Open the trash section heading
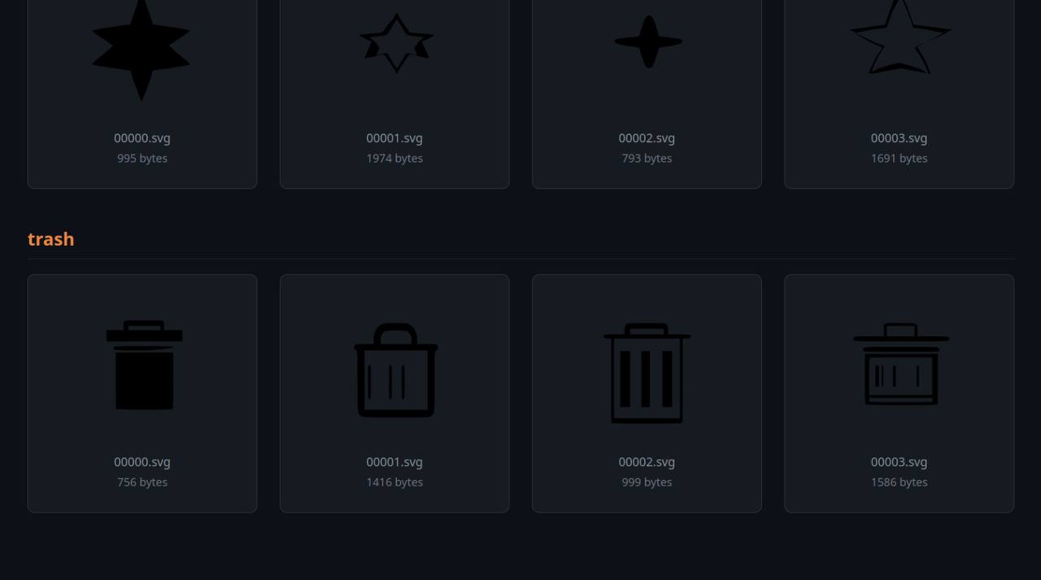The height and width of the screenshot is (580, 1041). point(50,239)
